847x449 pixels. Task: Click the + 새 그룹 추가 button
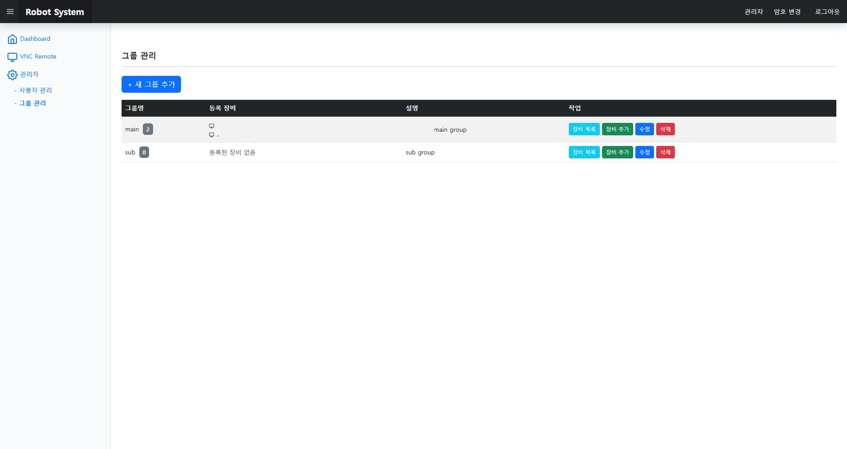[x=151, y=84]
